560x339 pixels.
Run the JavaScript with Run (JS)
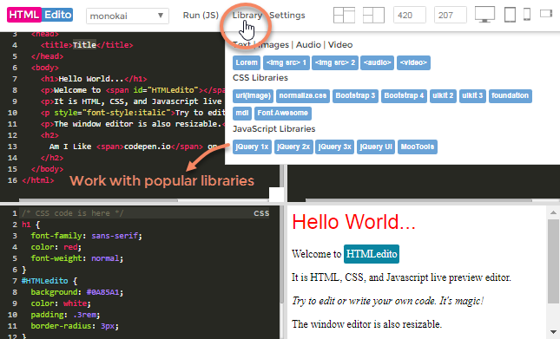[x=201, y=16]
